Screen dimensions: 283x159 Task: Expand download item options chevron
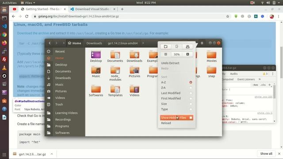coord(52,154)
